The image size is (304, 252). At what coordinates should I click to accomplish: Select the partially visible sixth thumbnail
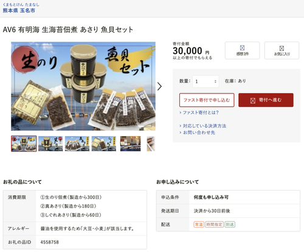click(151, 144)
